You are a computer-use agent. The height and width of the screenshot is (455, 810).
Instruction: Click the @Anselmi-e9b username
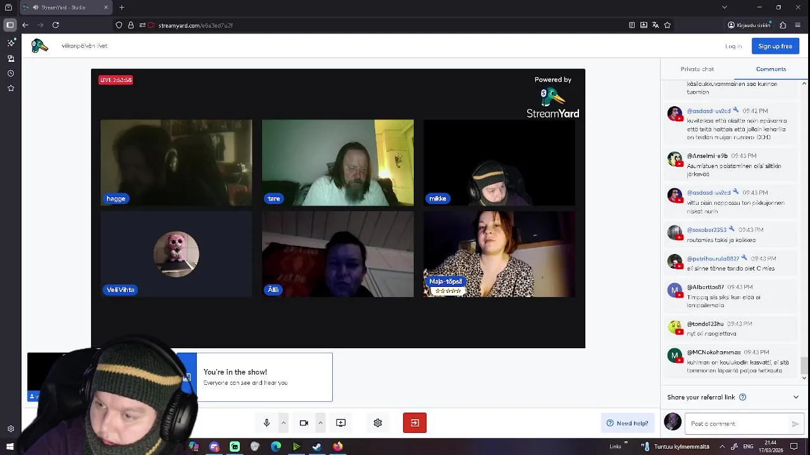pos(707,156)
